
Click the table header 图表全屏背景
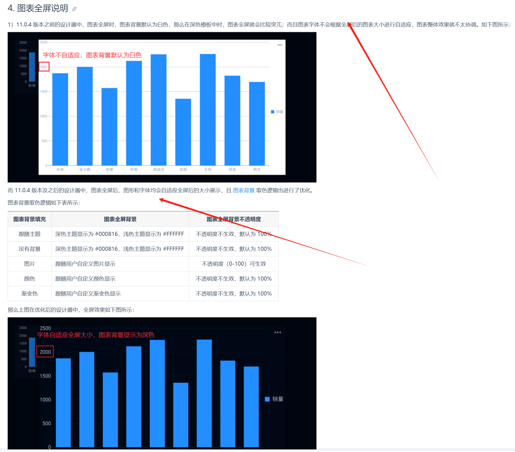pos(120,219)
